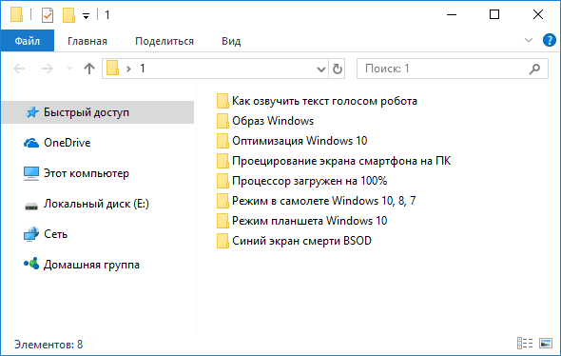Open the Файл menu
The image size is (561, 356).
(28, 41)
